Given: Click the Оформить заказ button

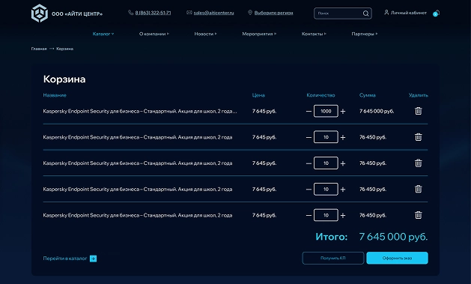Looking at the screenshot, I should (397, 259).
